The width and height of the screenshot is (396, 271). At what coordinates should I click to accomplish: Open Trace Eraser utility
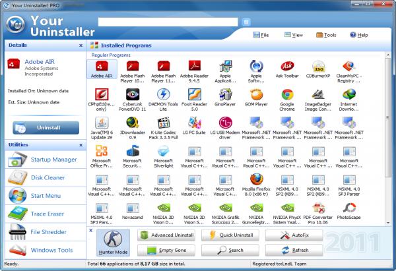click(46, 214)
